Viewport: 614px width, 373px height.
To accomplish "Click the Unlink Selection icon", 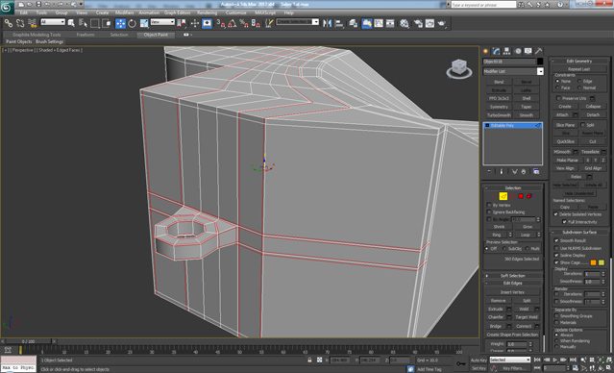I will (20, 23).
